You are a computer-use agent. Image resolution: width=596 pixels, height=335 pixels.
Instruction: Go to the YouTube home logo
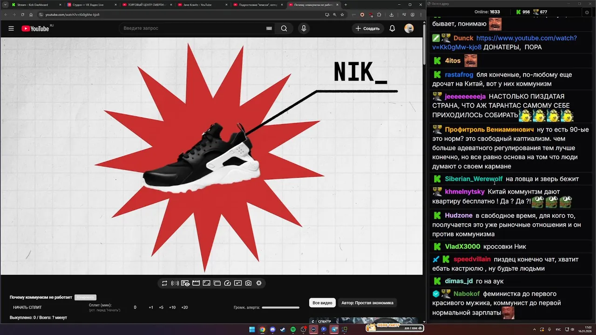(35, 28)
